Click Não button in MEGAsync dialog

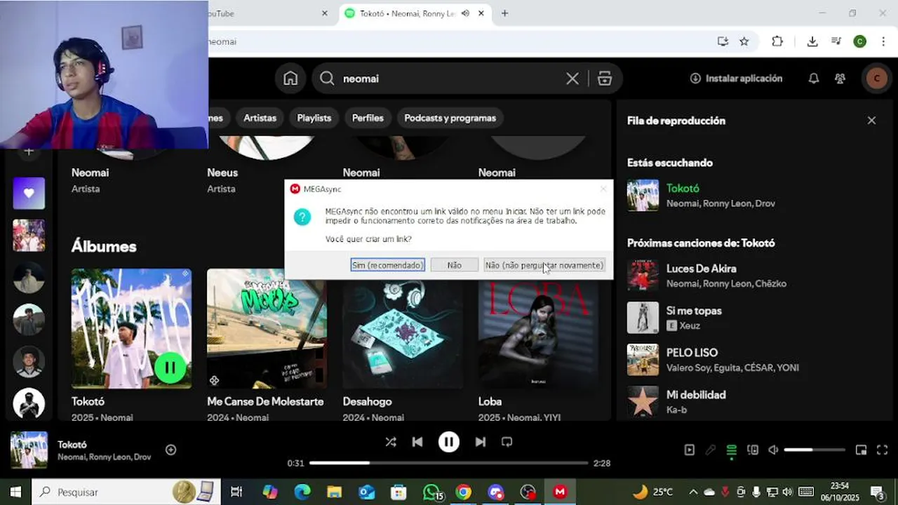click(x=455, y=265)
